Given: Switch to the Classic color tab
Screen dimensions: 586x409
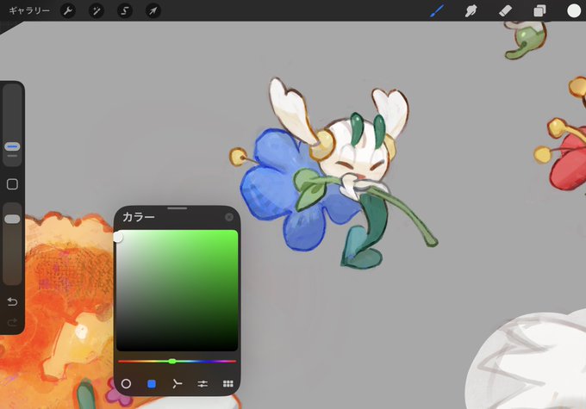Looking at the screenshot, I should click(152, 384).
